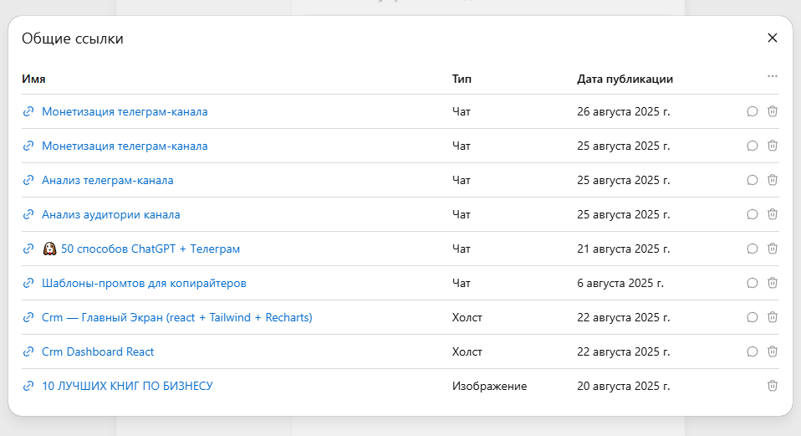
Task: Open the three-dots options menu in header
Action: 773,76
